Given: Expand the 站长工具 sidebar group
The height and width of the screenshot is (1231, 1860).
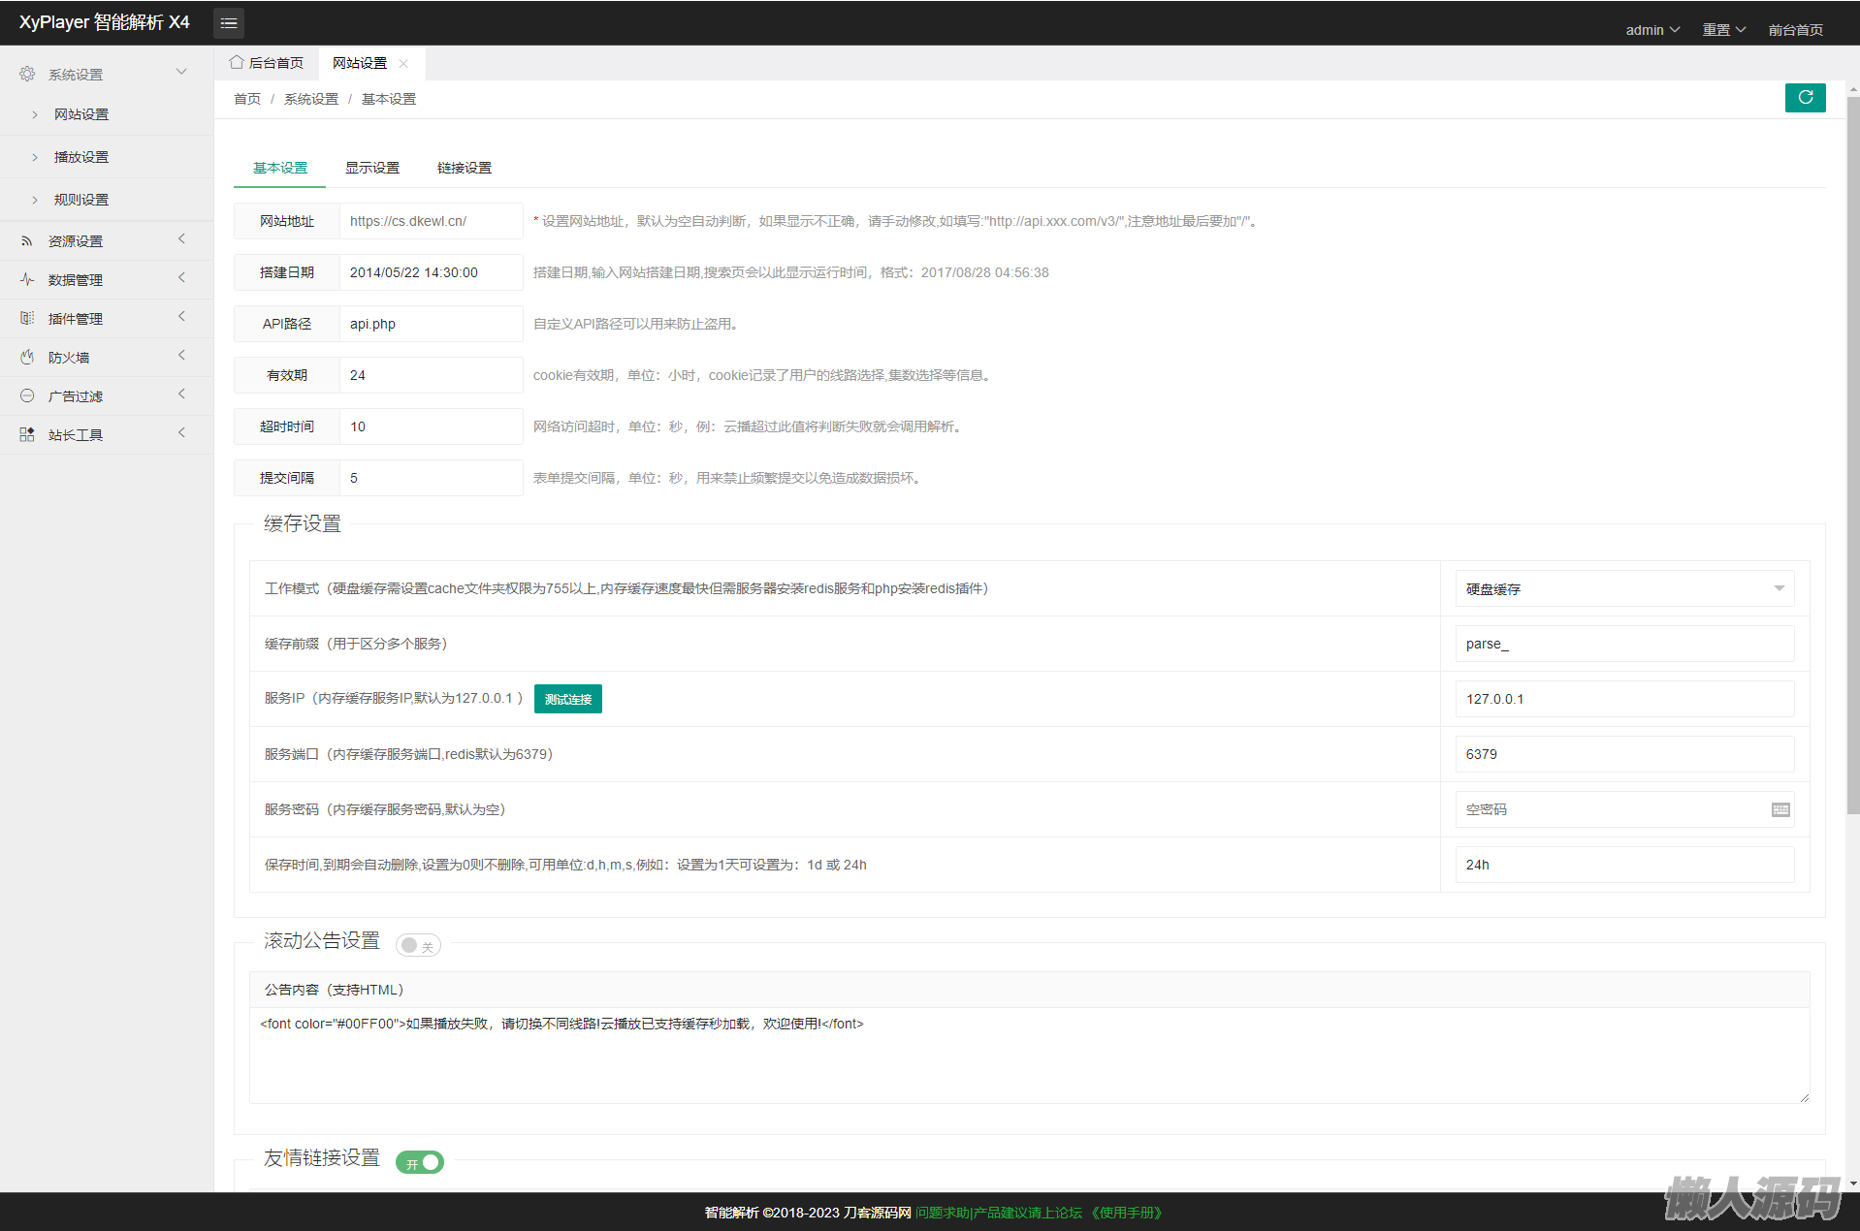Looking at the screenshot, I should [x=181, y=433].
